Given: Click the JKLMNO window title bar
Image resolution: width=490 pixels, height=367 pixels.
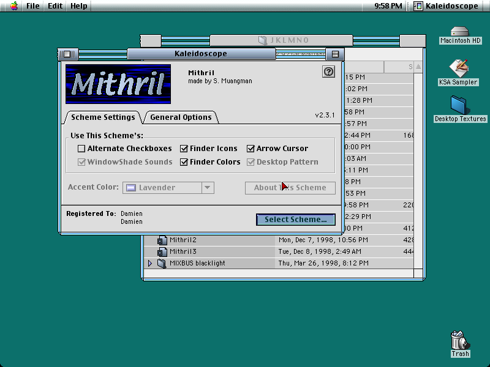Looking at the screenshot, I should click(283, 40).
